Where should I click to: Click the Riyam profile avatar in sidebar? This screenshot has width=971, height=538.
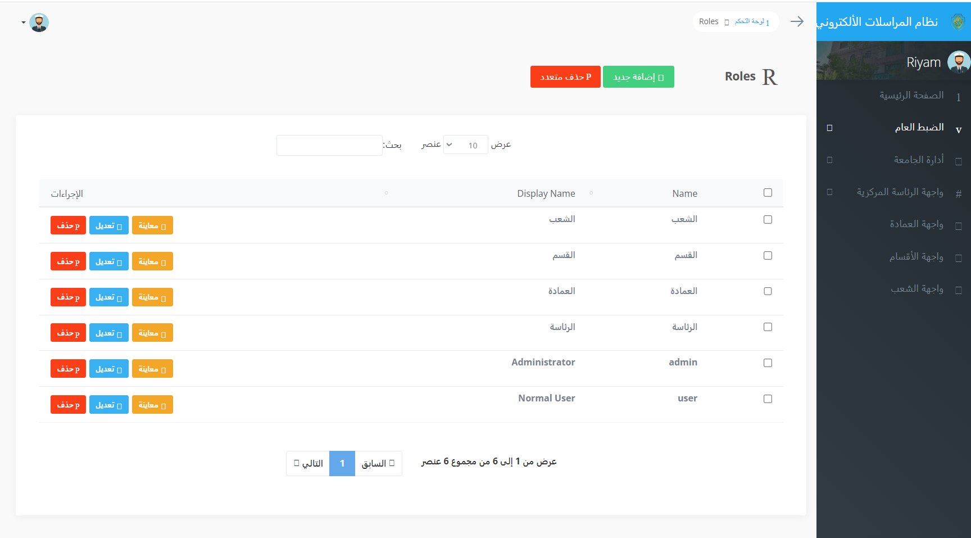pyautogui.click(x=959, y=62)
